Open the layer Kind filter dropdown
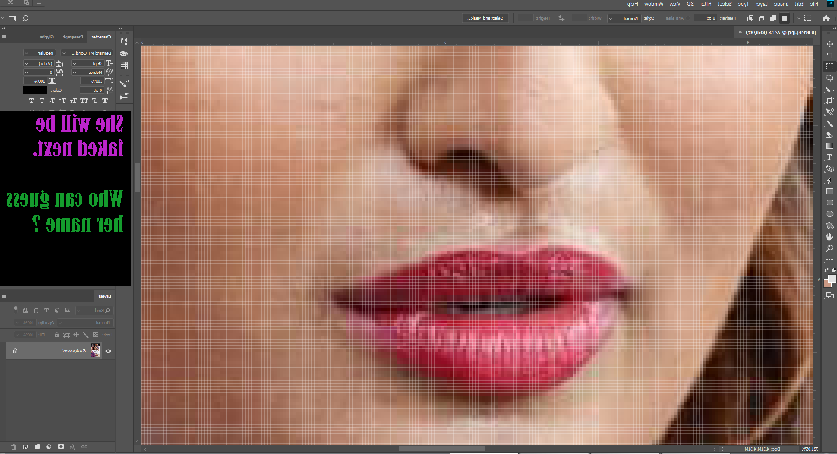 click(x=95, y=310)
